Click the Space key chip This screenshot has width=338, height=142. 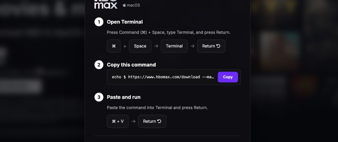[x=140, y=46]
